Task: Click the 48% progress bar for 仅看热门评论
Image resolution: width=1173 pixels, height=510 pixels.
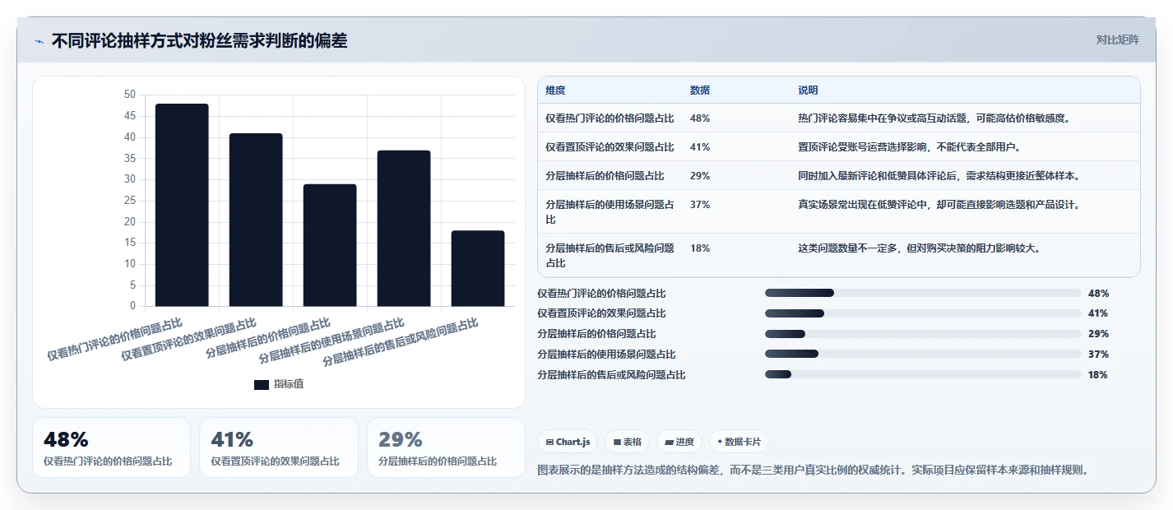Action: coord(923,293)
